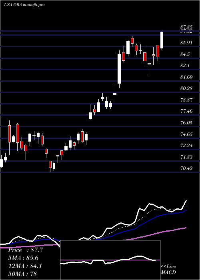Click the latest tall white candle at top right

click(x=162, y=40)
